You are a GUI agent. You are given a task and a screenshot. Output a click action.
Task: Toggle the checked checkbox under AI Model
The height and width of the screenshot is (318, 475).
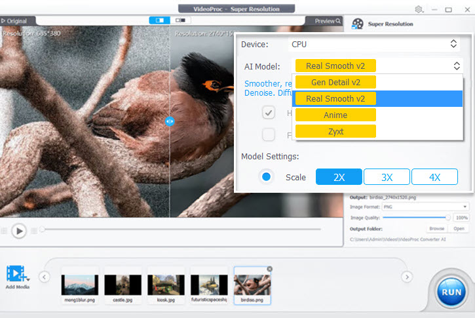click(269, 113)
